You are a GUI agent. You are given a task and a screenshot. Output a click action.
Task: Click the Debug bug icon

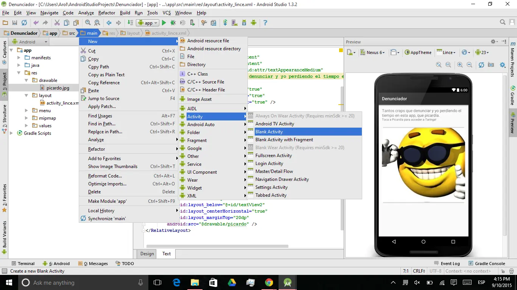coord(173,23)
